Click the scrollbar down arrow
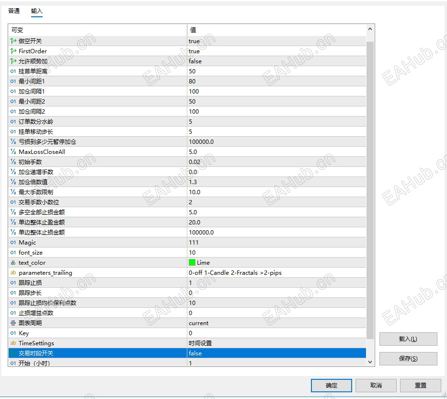This screenshot has height=399, width=447. point(370,362)
